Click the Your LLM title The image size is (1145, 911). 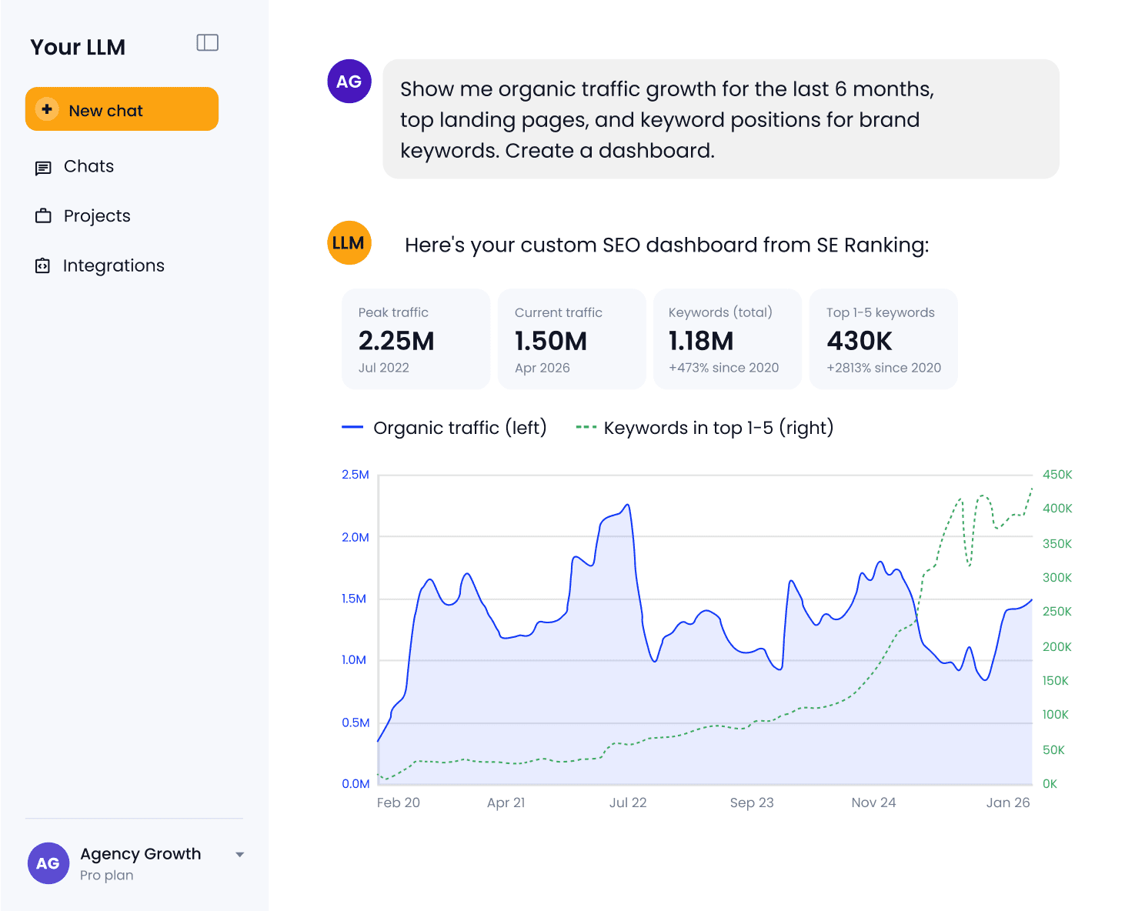tap(78, 47)
